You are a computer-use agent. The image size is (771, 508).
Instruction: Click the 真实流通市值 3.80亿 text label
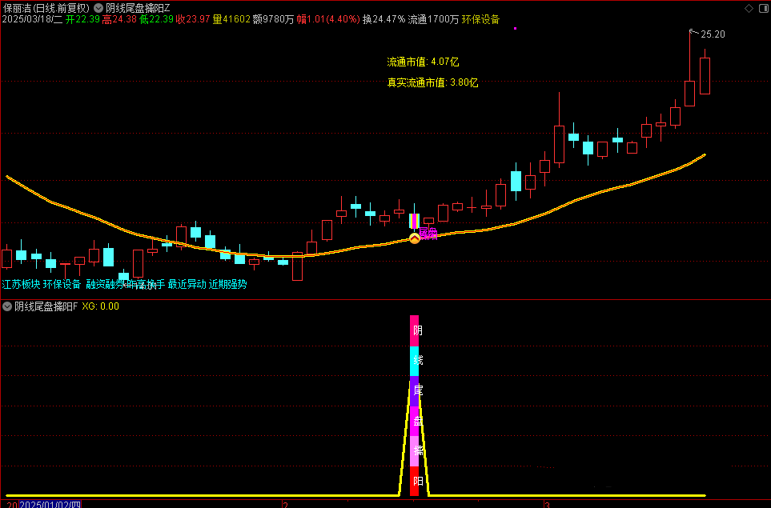click(x=432, y=82)
